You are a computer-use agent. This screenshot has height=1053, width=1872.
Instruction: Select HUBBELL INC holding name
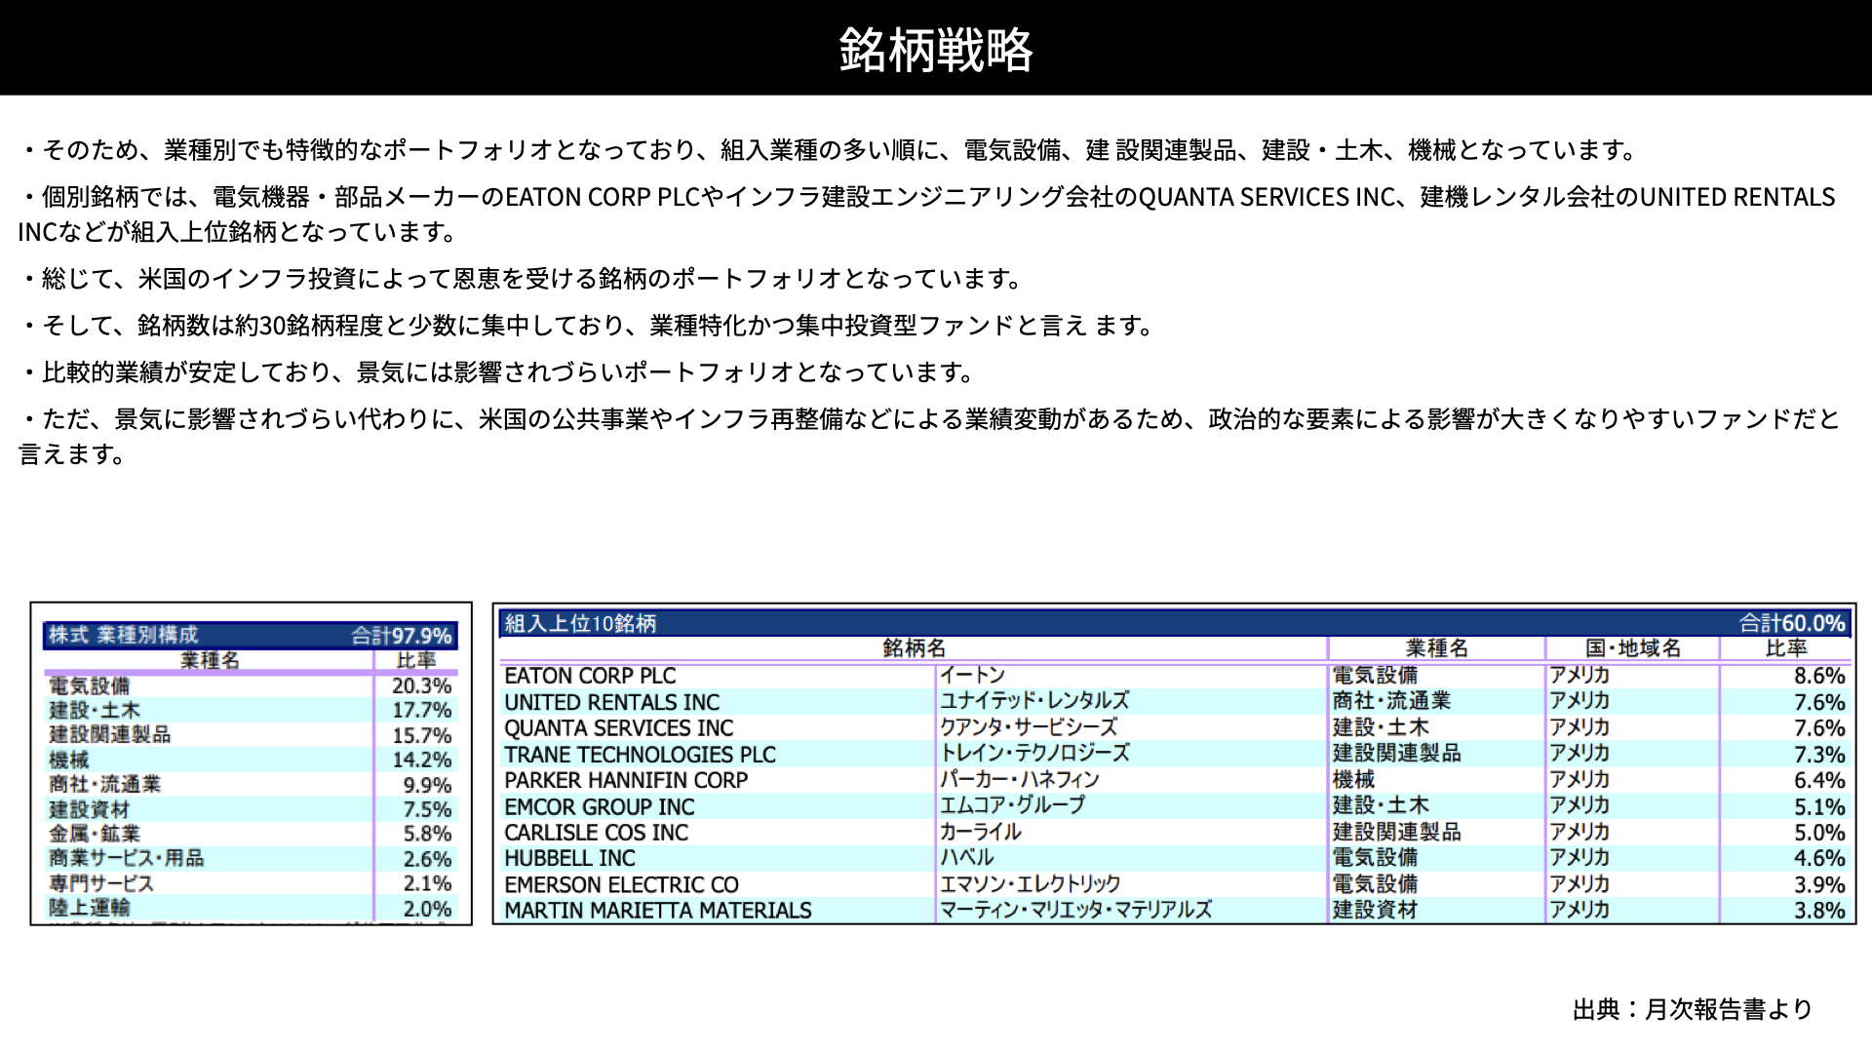click(569, 858)
